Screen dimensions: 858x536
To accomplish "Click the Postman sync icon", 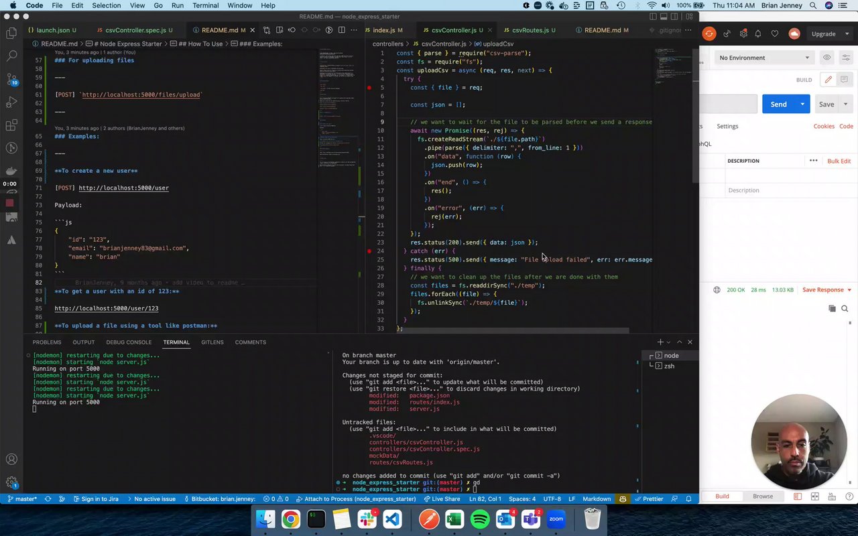I will 709,33.
